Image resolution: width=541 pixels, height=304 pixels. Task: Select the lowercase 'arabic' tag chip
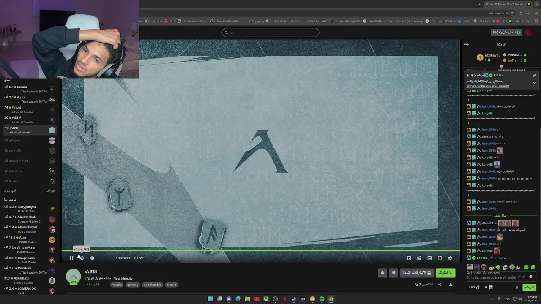click(171, 285)
